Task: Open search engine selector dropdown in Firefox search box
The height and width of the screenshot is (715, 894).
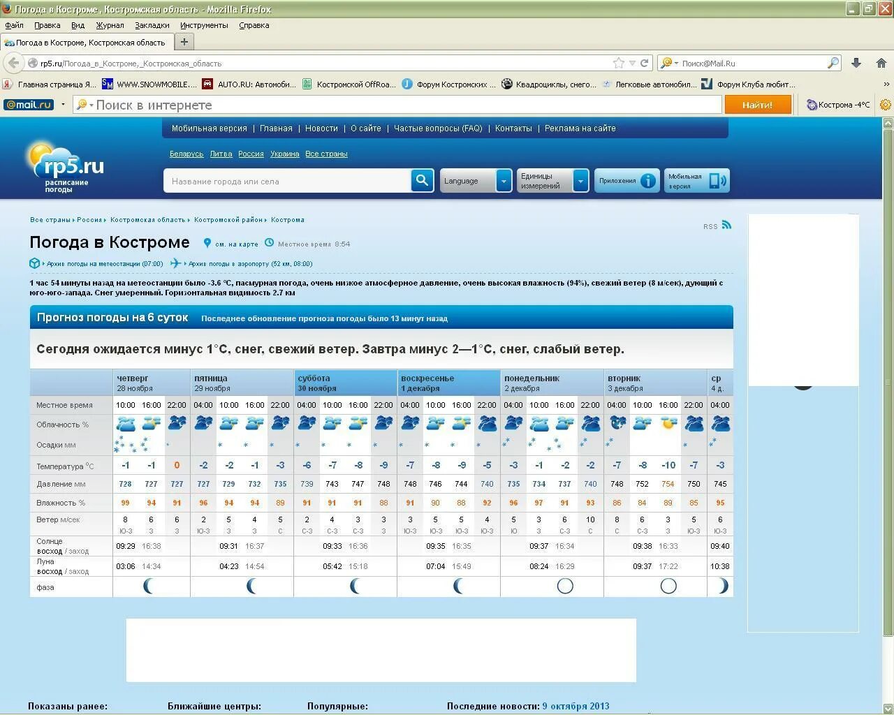Action: coord(668,63)
